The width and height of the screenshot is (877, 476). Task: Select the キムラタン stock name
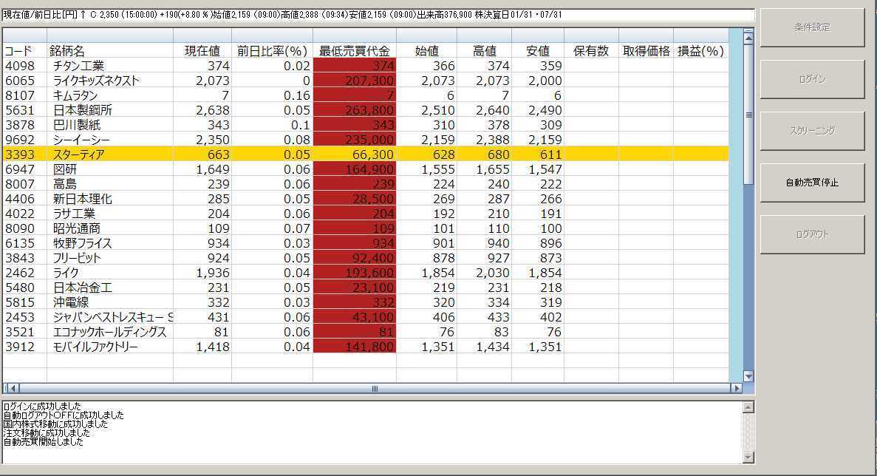[75, 95]
